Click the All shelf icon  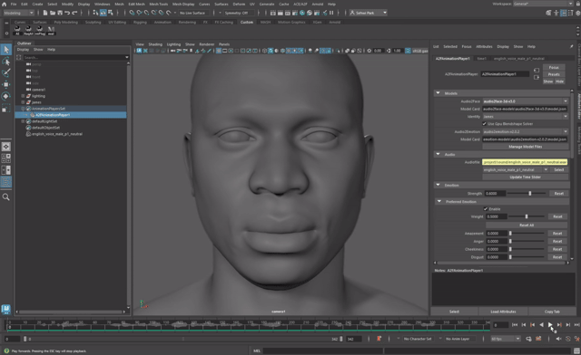point(17,30)
